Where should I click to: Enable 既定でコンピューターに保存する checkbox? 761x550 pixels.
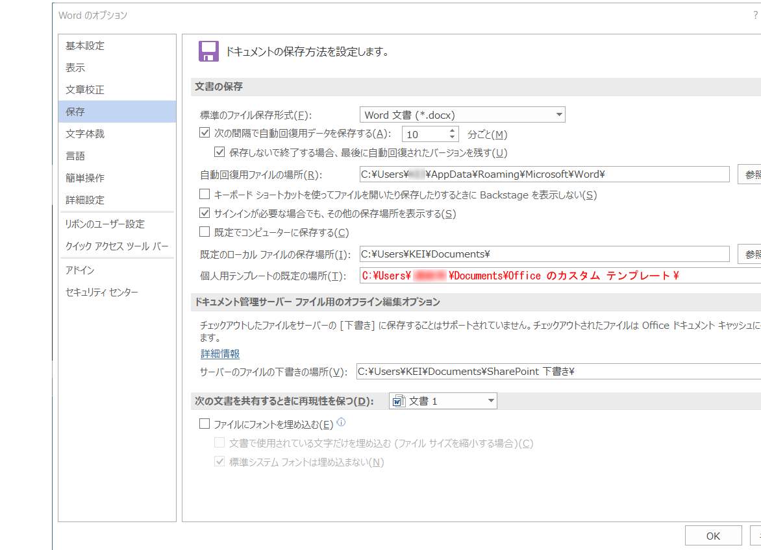pyautogui.click(x=205, y=232)
